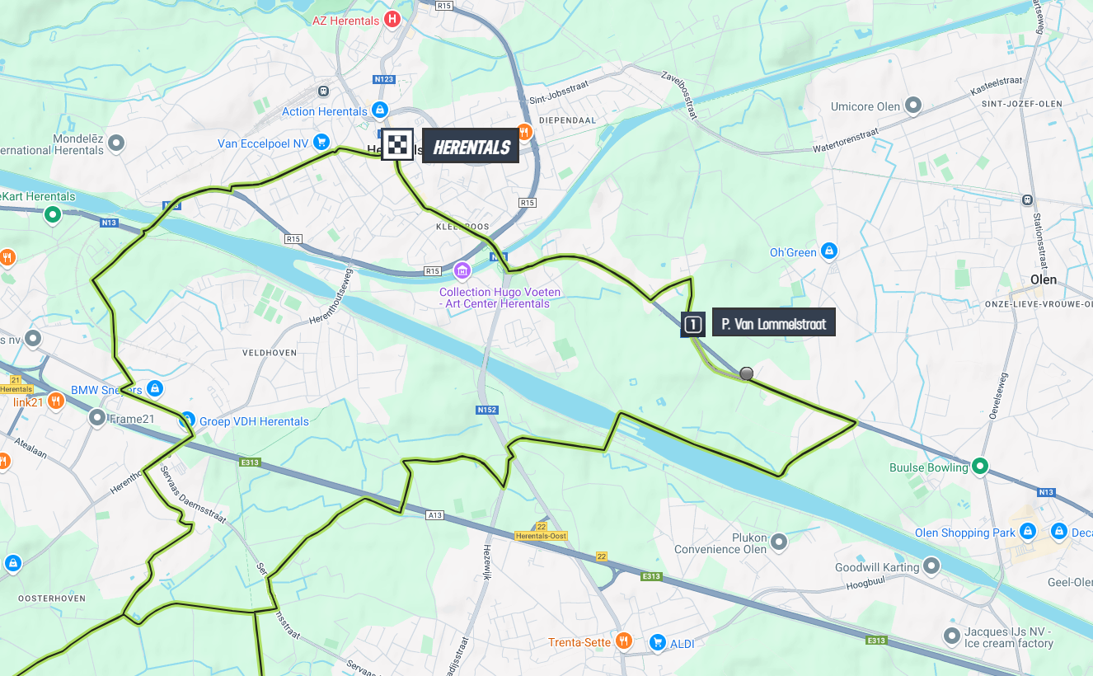Click the Buulse Bowling green marker

coord(980,467)
